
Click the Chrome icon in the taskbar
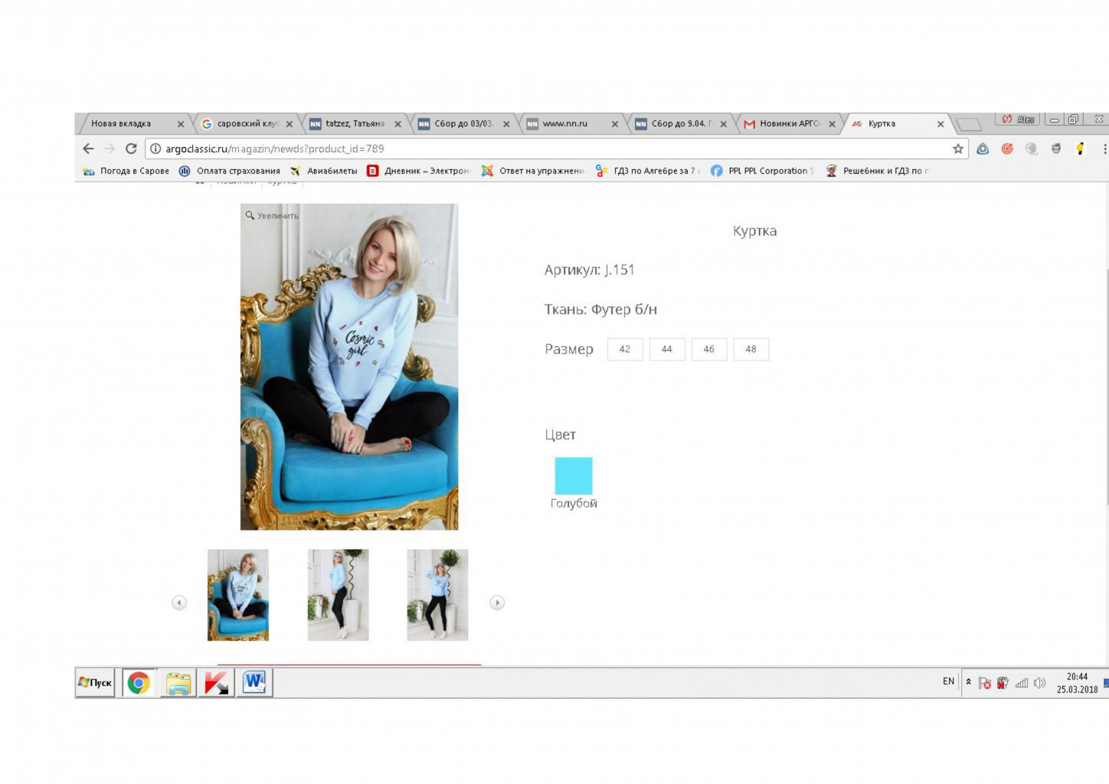139,682
